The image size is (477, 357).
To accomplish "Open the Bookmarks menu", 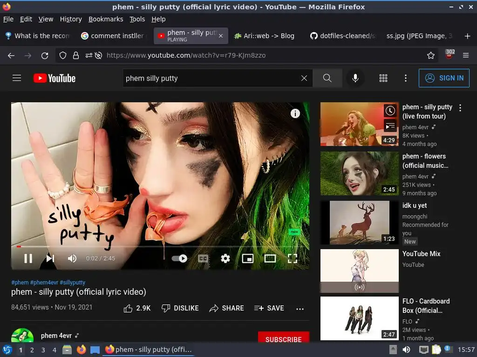I will 106,19.
